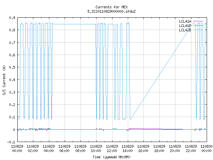This screenshot has height=160, width=213.
Task: Click the 0.1 y-axis tick value
Action: pos(12,117)
